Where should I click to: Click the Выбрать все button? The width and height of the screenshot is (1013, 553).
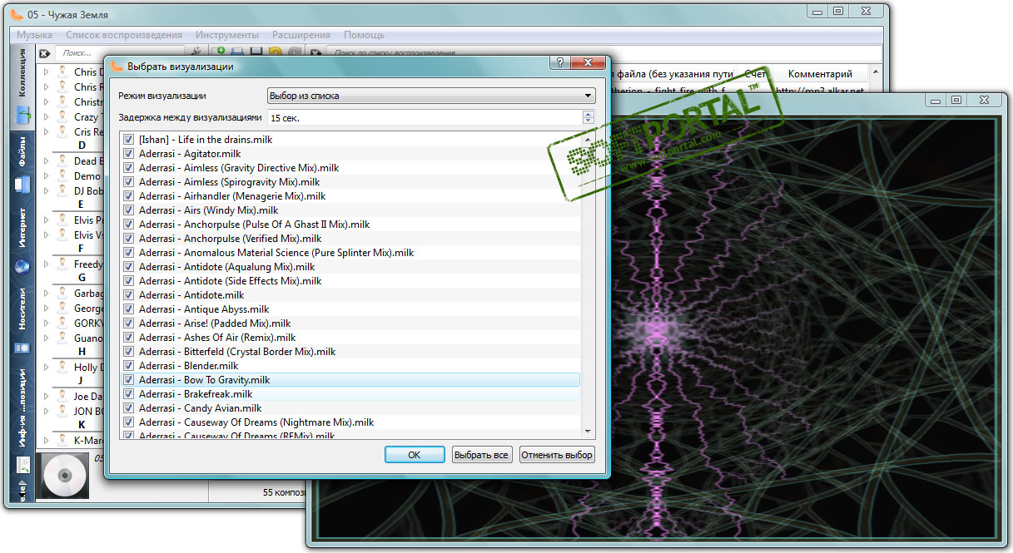[x=481, y=455]
